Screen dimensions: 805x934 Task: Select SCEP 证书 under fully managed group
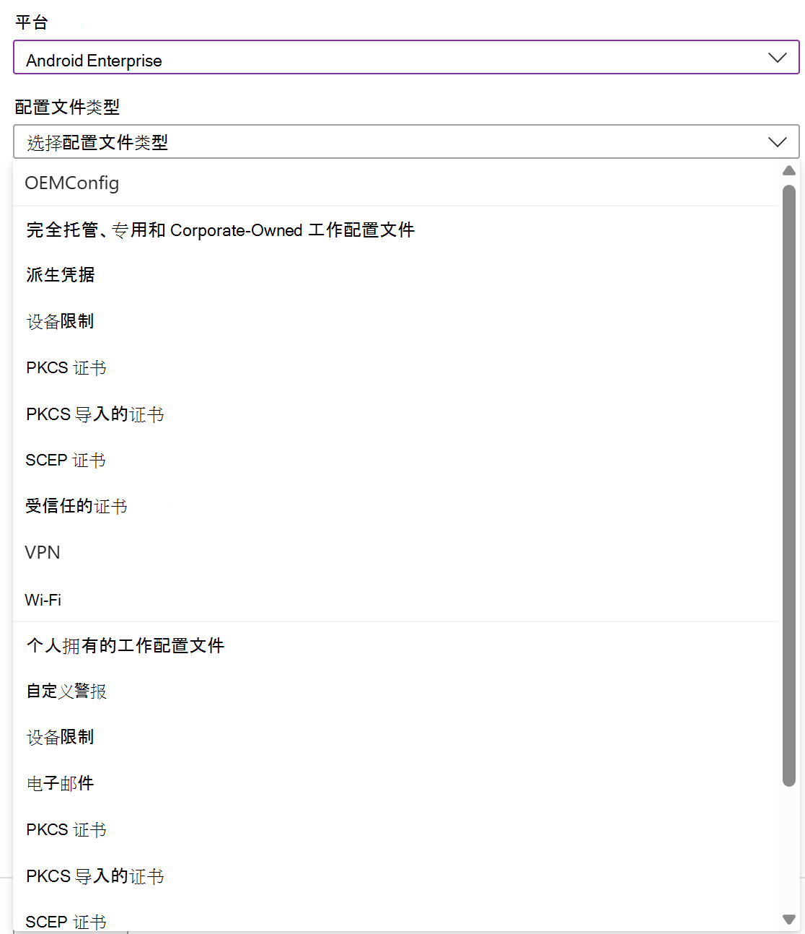396,460
